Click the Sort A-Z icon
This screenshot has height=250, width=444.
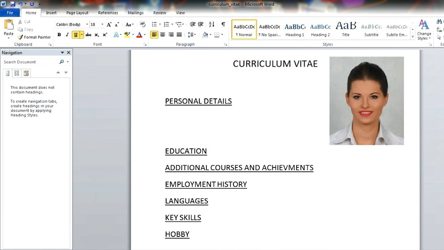coord(211,25)
